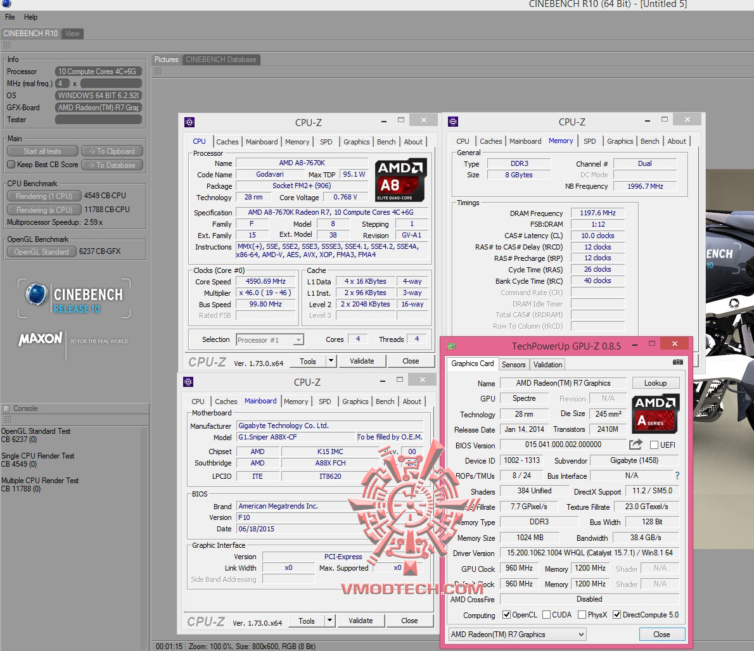Open the File menu

pos(10,17)
